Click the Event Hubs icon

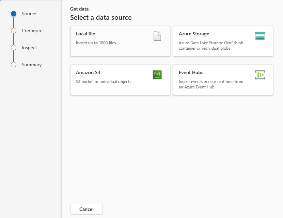260,75
